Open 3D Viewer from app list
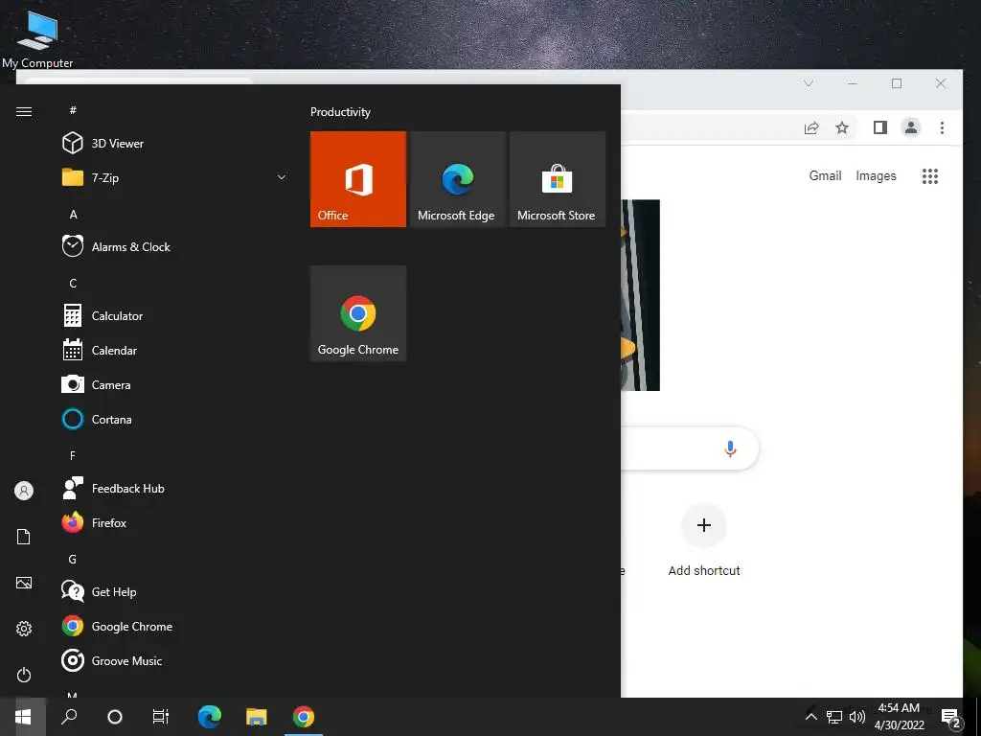 pyautogui.click(x=174, y=144)
